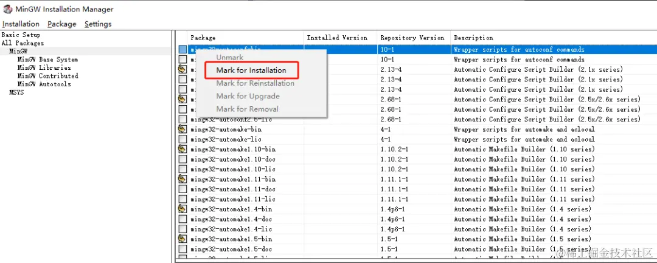The height and width of the screenshot is (263, 657).
Task: Click description of highlighted autoconf-bin row
Action: tap(519, 49)
